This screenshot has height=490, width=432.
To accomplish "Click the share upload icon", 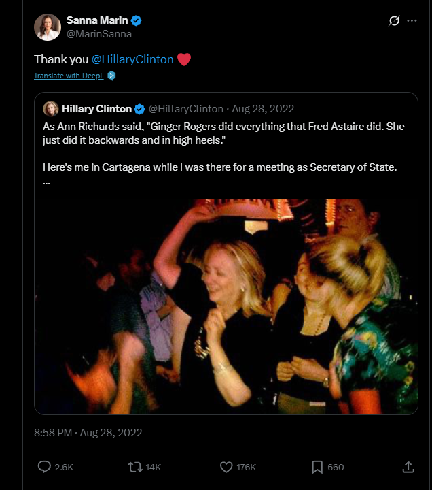I will coord(408,467).
